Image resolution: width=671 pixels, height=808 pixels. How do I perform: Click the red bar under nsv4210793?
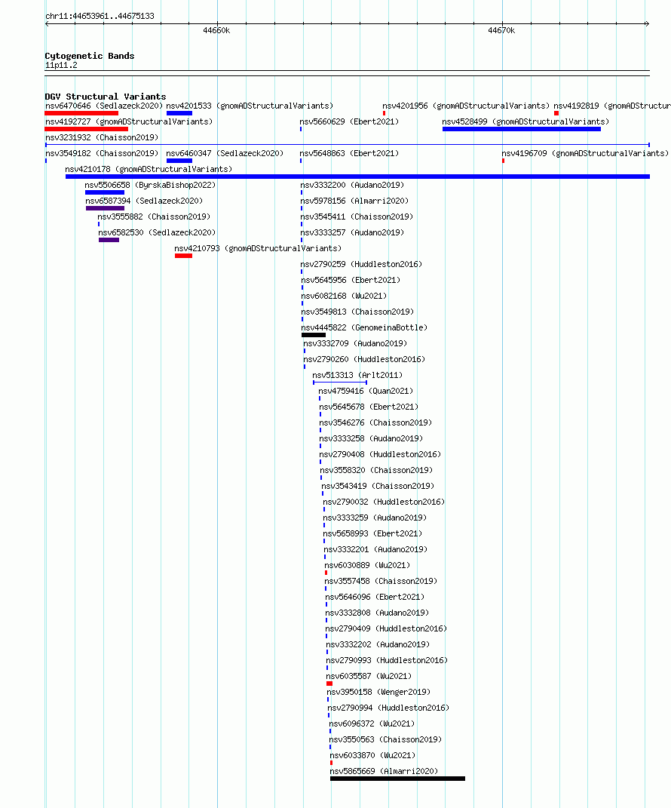click(x=184, y=256)
